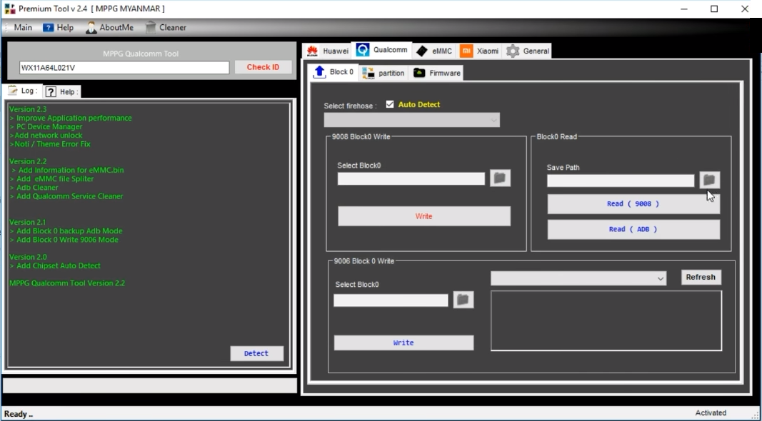Viewport: 762px width, 421px height.
Task: Click '> Add Chipset Auto Detect' log line
Action: [x=55, y=265]
